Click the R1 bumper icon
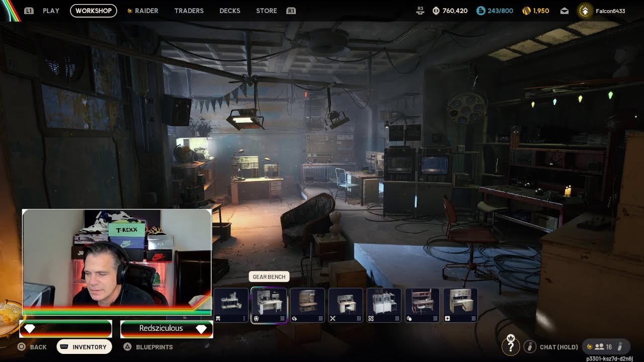644x362 pixels. (291, 11)
